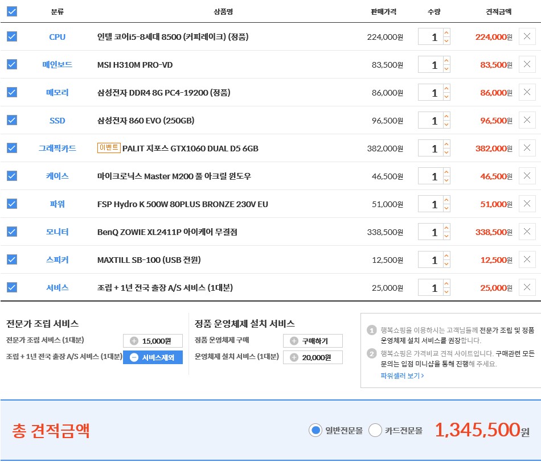The image size is (541, 462).
Task: Remove the 케이스 row with X icon
Action: (527, 176)
